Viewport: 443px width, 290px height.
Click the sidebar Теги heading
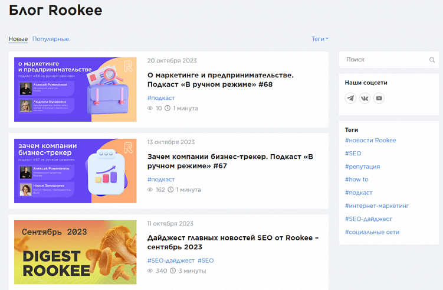pyautogui.click(x=352, y=130)
